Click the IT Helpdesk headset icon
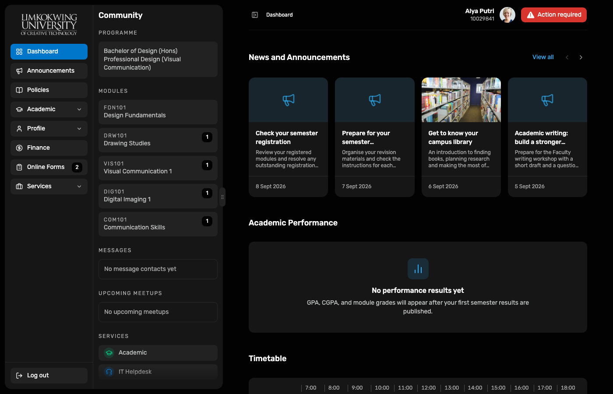Image resolution: width=613 pixels, height=394 pixels. [109, 372]
